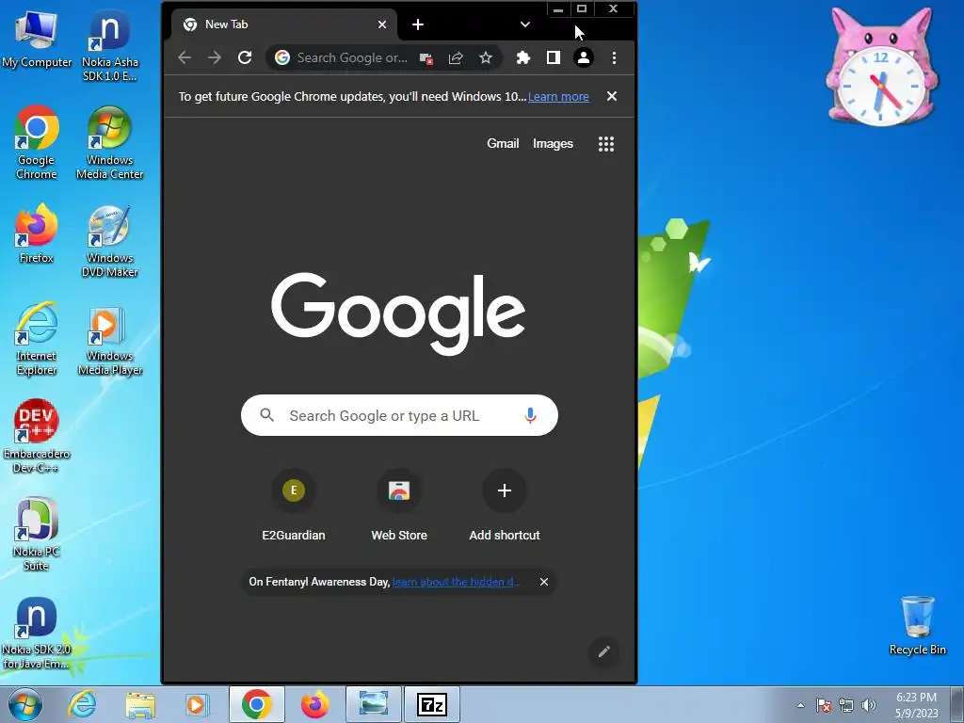
Task: Select the New Tab tab
Action: point(283,24)
